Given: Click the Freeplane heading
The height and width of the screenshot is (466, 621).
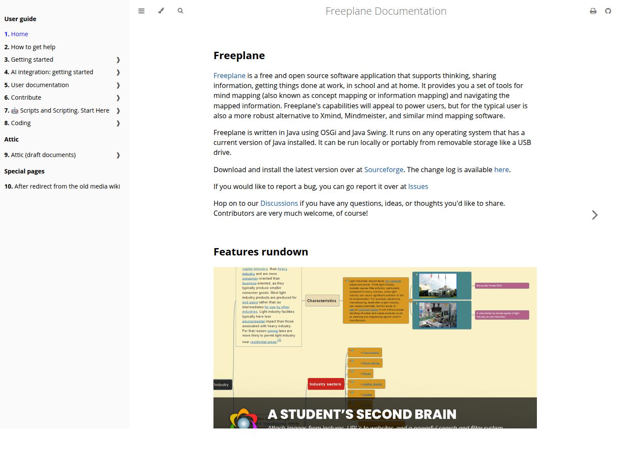Looking at the screenshot, I should pos(239,56).
